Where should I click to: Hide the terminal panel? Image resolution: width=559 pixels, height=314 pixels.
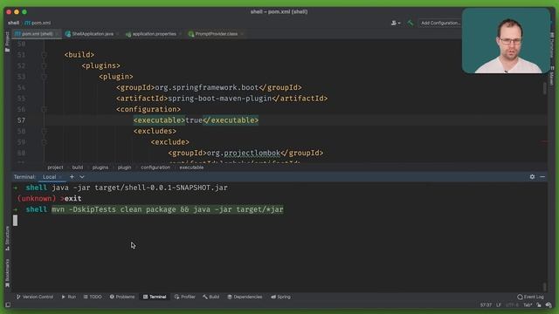pos(542,176)
